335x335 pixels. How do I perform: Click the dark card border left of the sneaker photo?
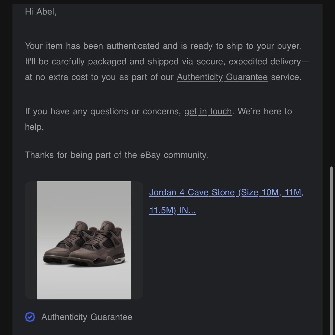(x=31, y=240)
